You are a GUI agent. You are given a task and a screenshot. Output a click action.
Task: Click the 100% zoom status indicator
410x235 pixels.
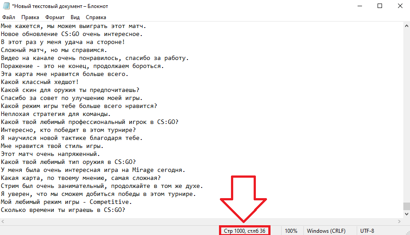[291, 231]
